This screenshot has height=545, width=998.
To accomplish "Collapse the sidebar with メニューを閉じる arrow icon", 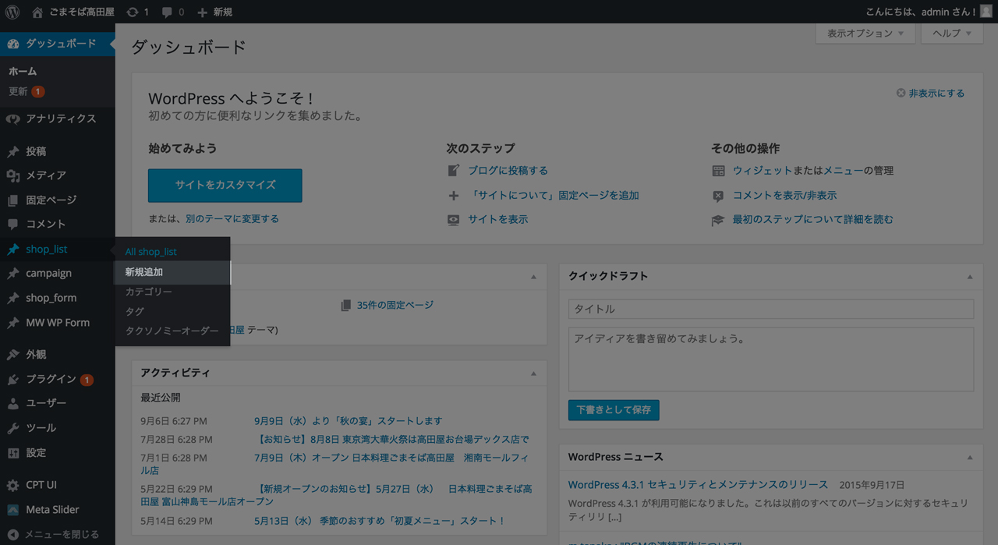I will click(12, 535).
